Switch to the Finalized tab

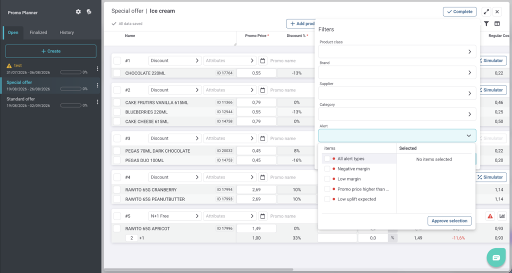click(x=38, y=32)
